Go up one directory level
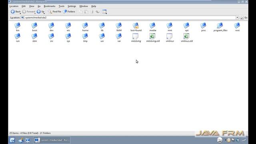The image size is (256, 144). (x=40, y=12)
